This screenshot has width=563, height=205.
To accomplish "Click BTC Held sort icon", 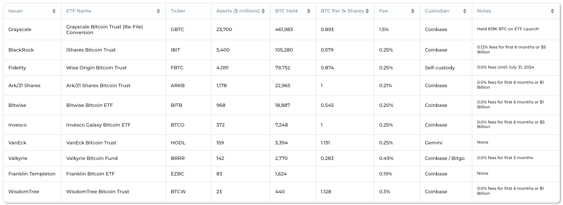I will (x=308, y=11).
